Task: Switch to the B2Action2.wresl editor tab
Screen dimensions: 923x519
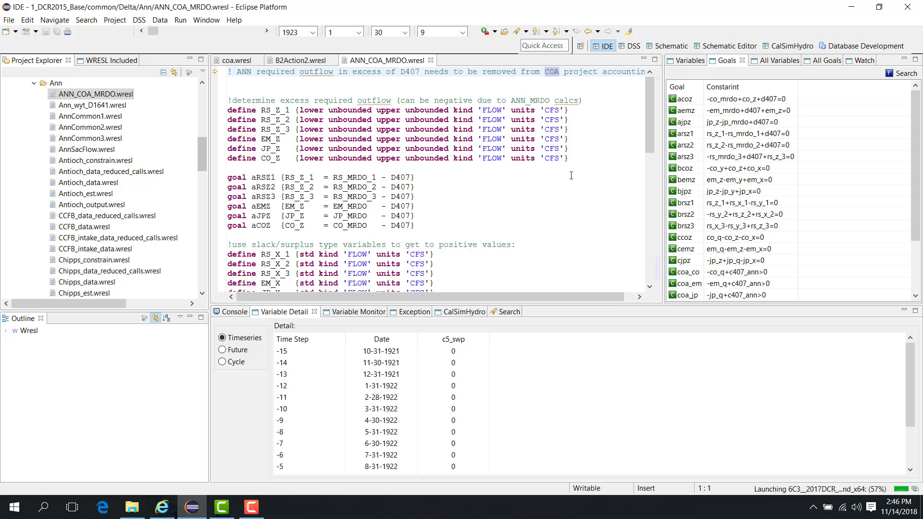Action: [x=300, y=60]
